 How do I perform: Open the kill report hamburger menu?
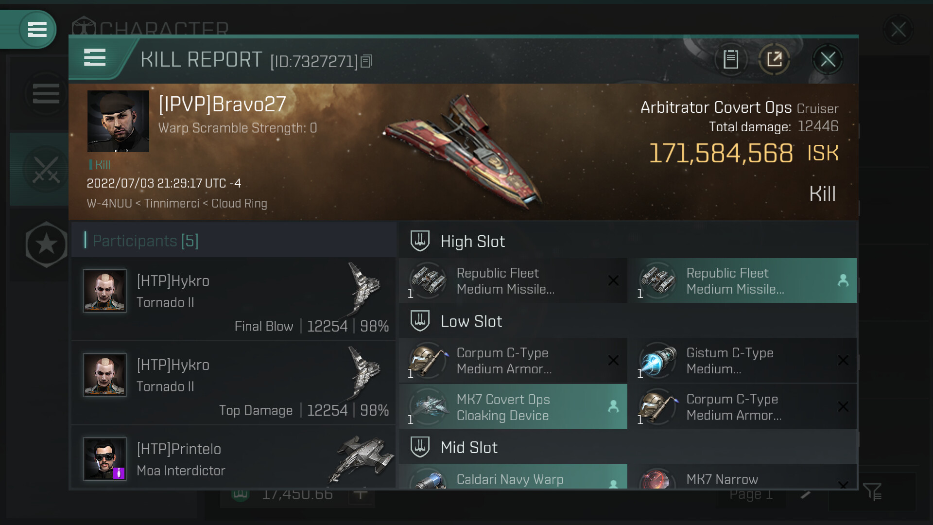coord(95,57)
